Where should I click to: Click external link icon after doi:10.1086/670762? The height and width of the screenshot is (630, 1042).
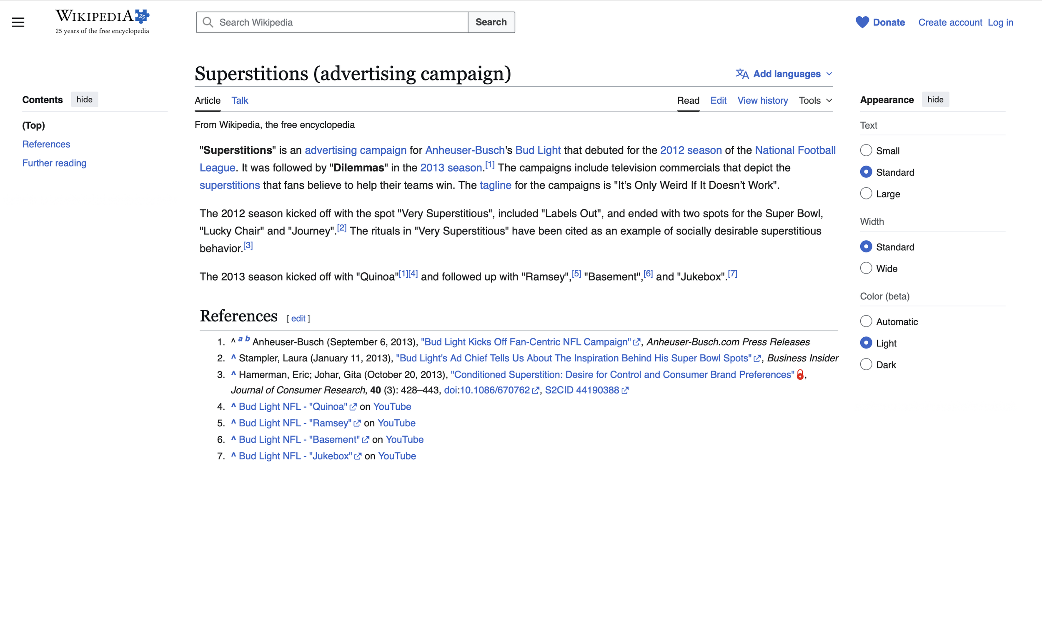coord(535,391)
